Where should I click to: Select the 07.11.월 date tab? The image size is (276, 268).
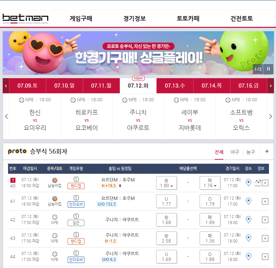101,86
